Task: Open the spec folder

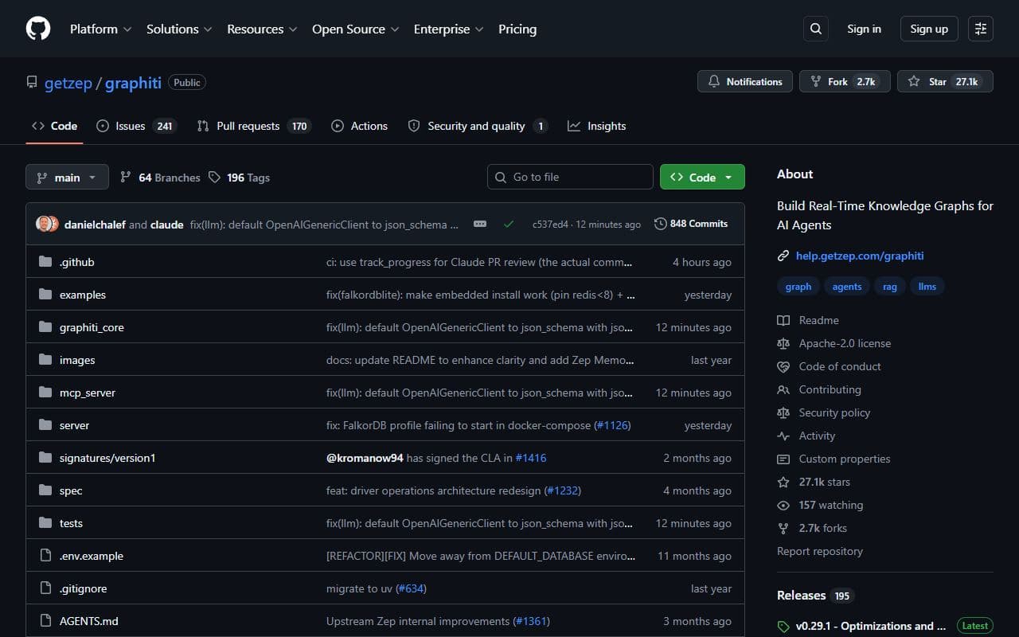Action: (x=71, y=490)
